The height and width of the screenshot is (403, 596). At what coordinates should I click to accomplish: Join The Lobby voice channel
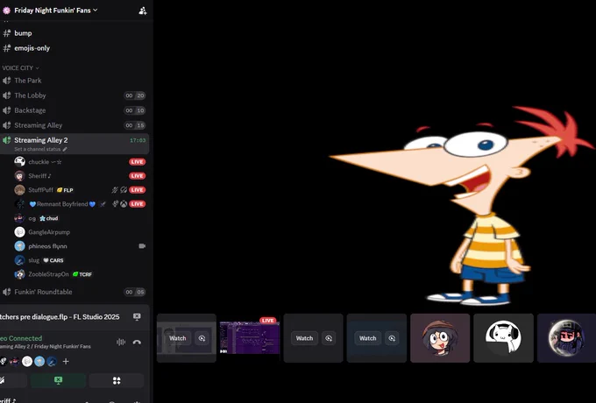click(x=75, y=95)
